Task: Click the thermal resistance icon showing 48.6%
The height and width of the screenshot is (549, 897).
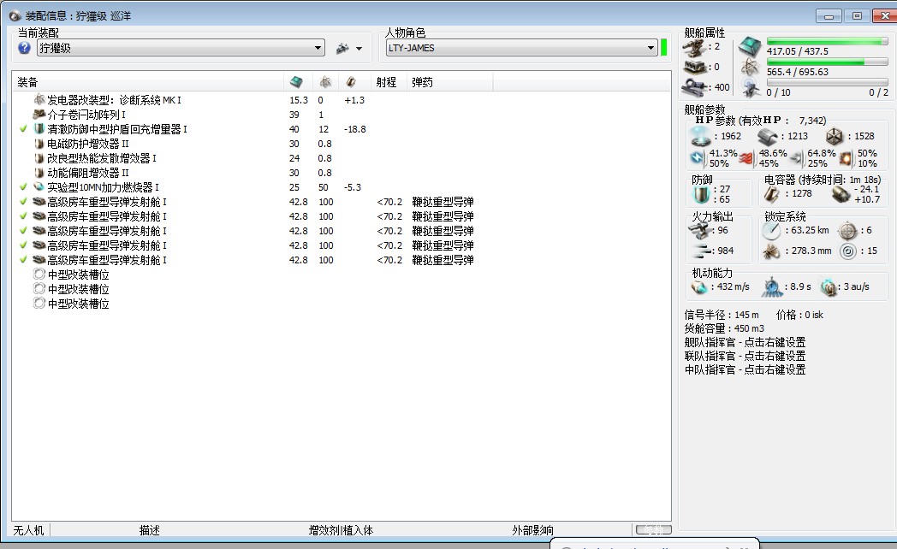Action: [746, 158]
